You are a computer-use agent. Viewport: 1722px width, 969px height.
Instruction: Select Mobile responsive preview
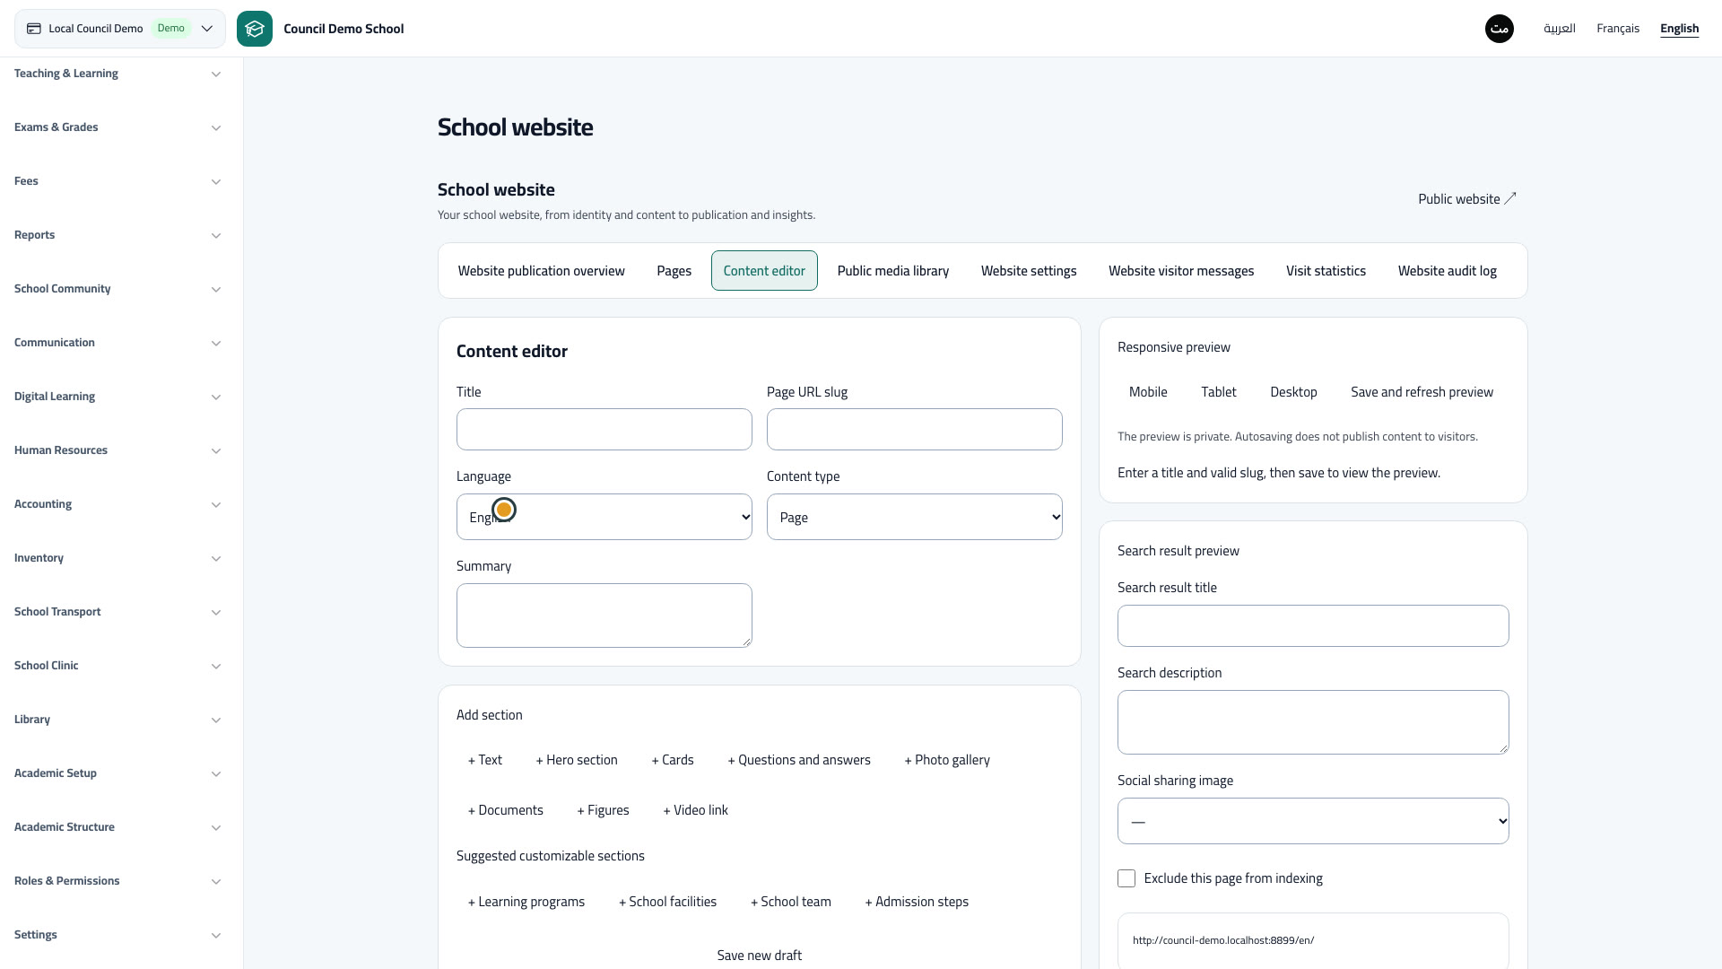pos(1148,392)
